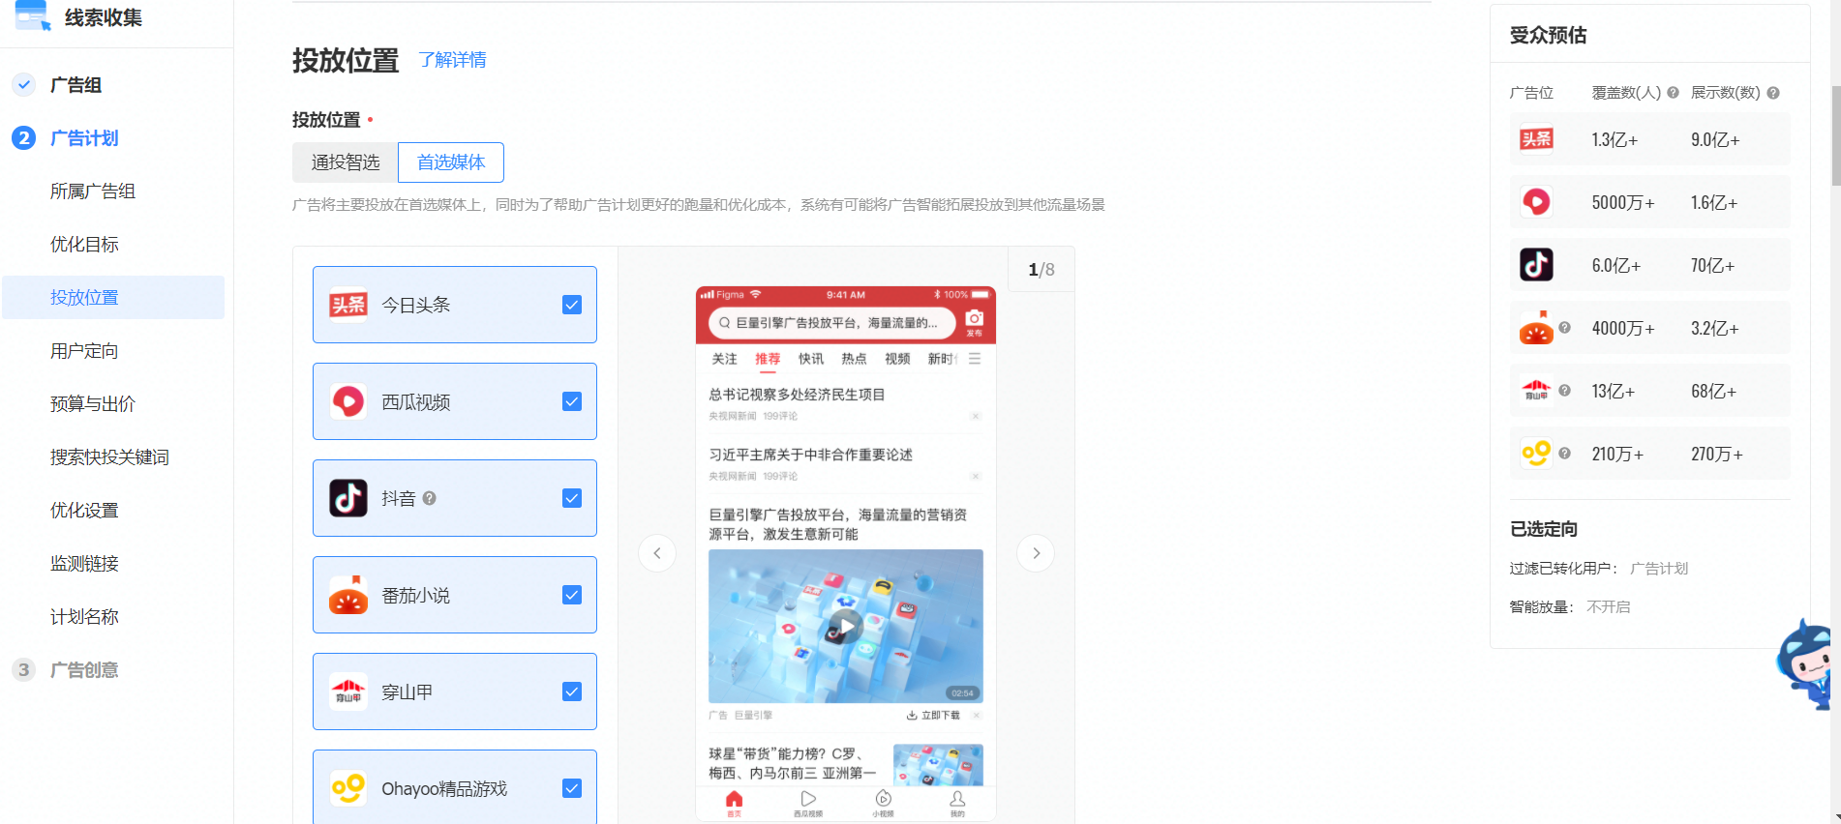Play the video thumbnail in the preview
Screen dimensions: 1841x824
(x=846, y=626)
